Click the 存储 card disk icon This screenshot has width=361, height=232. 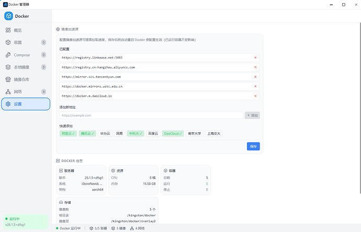tap(61, 202)
